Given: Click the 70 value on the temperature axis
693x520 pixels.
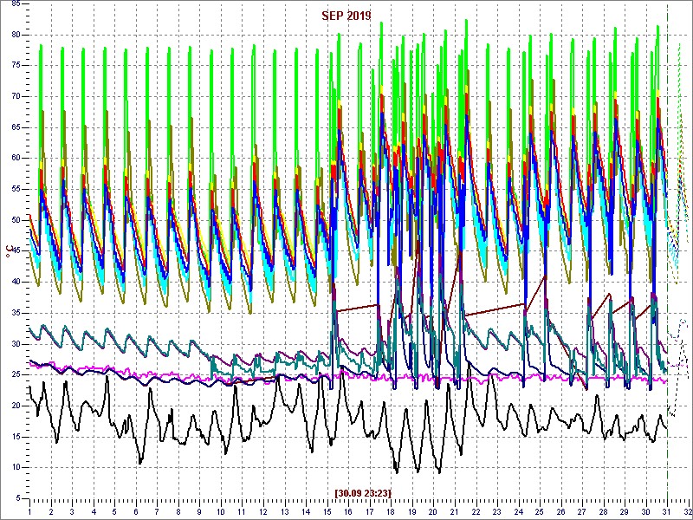Looking at the screenshot, I should coord(15,97).
